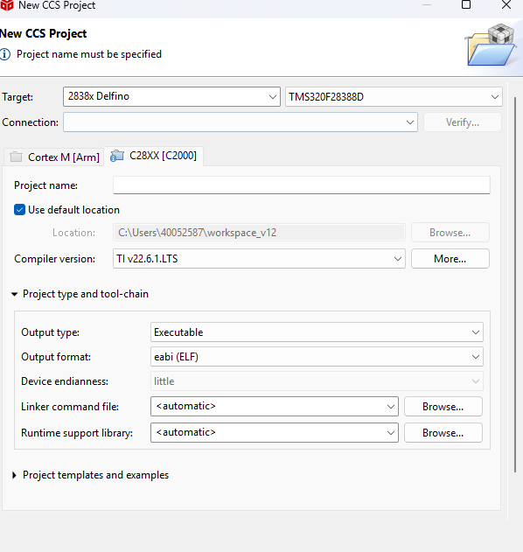The height and width of the screenshot is (552, 523).
Task: Click the More... compiler button
Action: click(x=450, y=259)
